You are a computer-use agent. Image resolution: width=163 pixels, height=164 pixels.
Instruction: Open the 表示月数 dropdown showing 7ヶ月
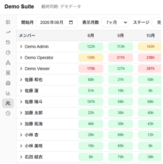click(115, 23)
